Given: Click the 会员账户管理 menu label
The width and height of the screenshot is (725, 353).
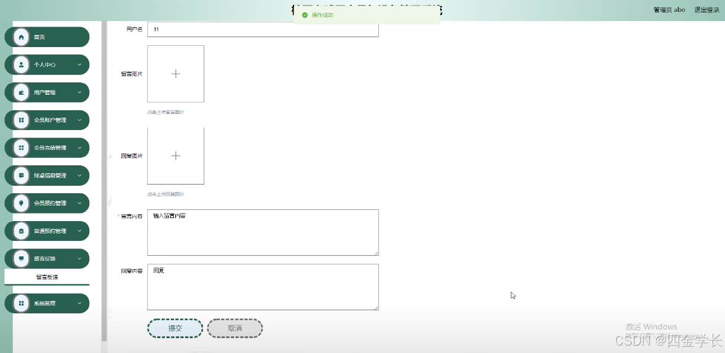Looking at the screenshot, I should click(50, 120).
